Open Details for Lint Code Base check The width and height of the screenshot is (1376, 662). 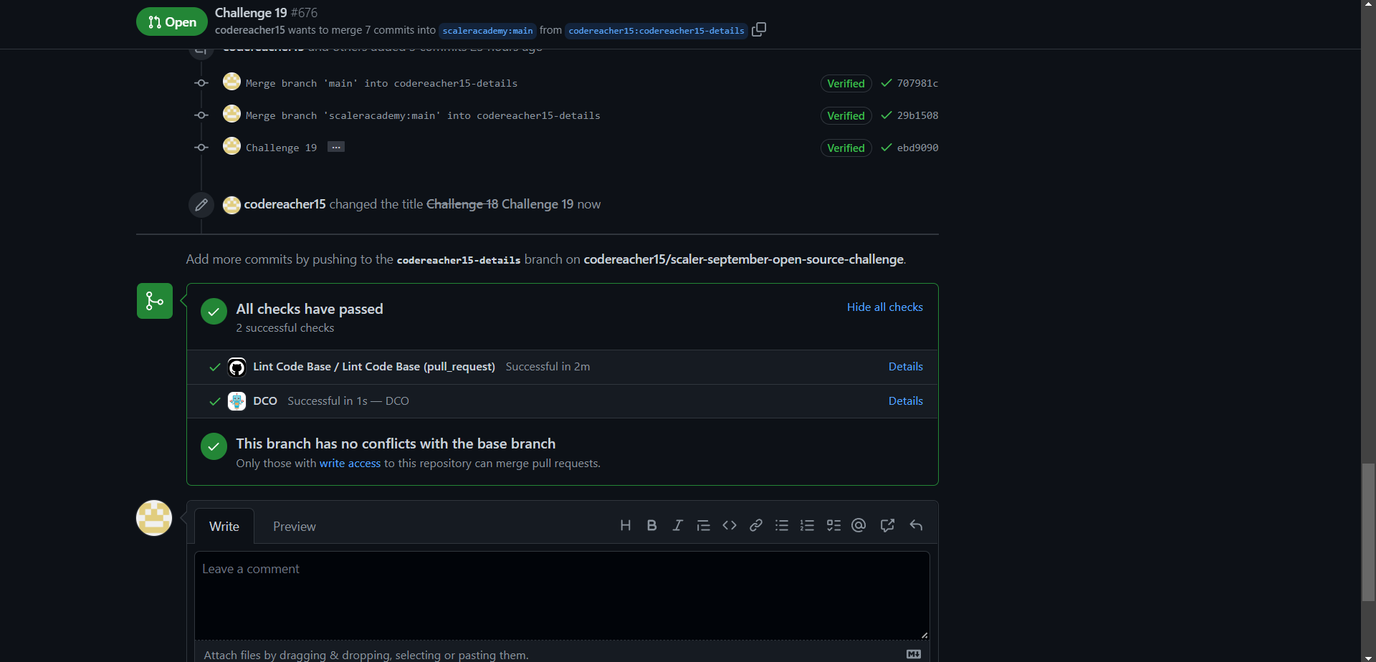[x=904, y=366]
